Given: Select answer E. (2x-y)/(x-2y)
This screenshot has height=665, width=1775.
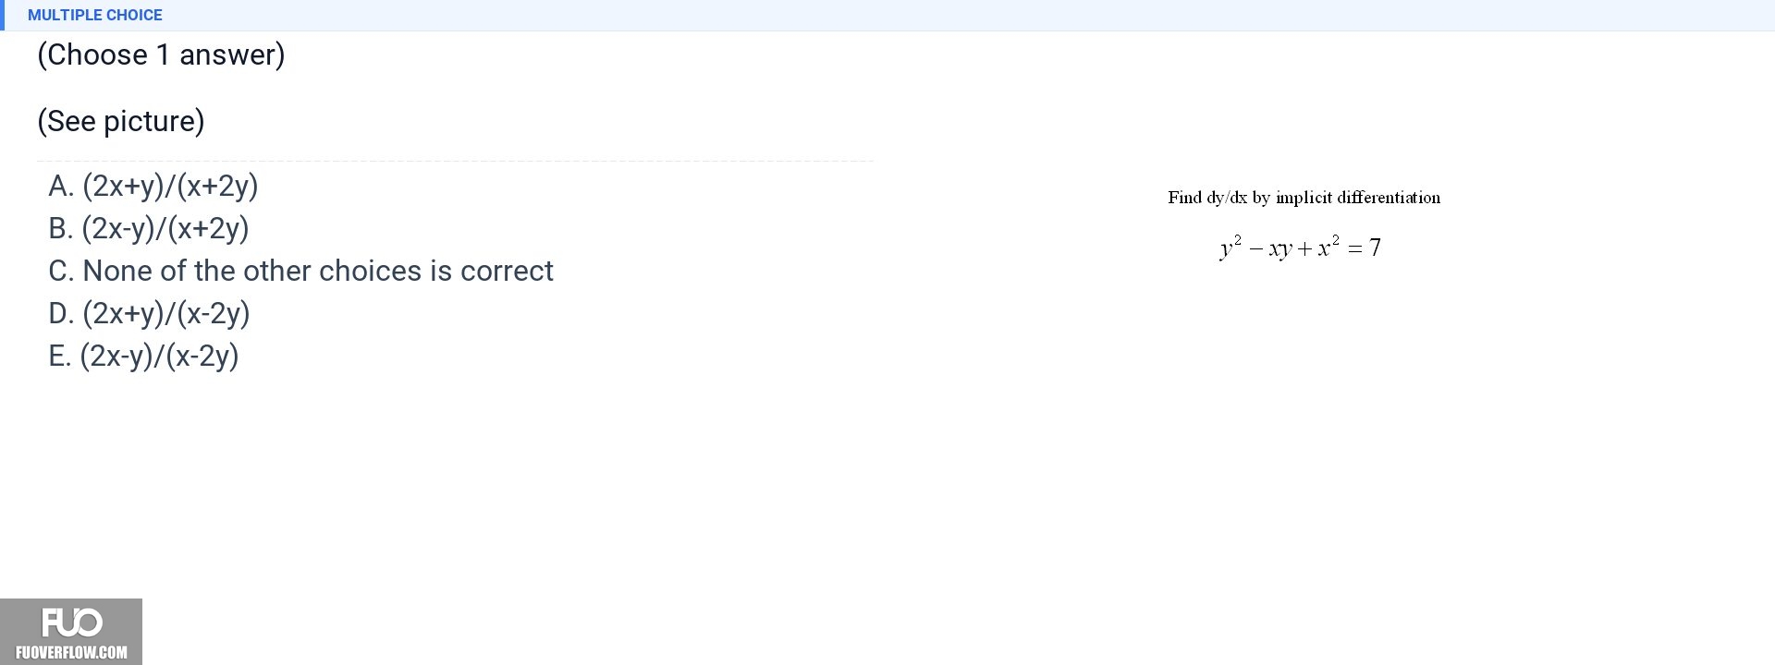Looking at the screenshot, I should (x=143, y=356).
